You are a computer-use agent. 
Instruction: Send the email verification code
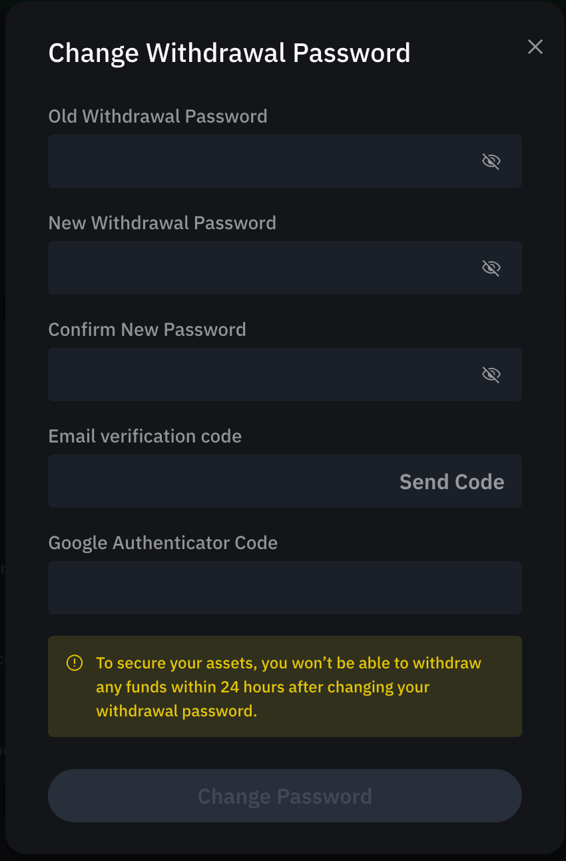[x=451, y=482]
